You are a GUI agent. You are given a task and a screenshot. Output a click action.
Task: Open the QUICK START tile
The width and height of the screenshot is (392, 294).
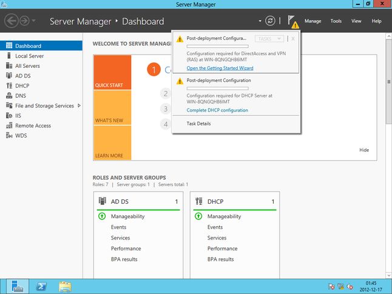point(112,72)
